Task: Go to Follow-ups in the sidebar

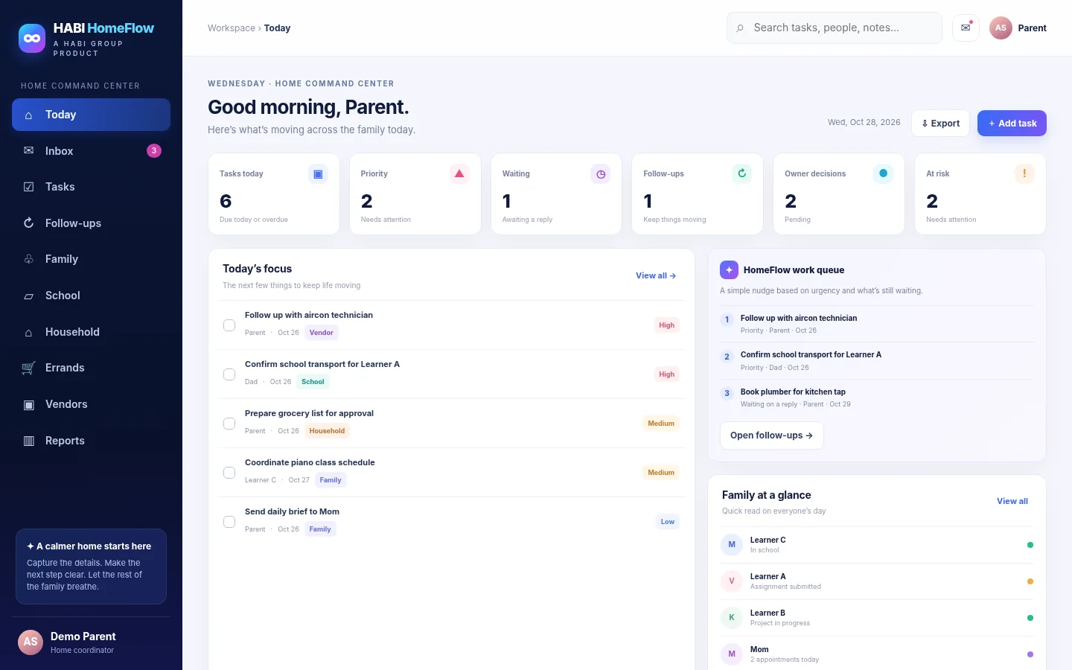Action: coord(91,223)
